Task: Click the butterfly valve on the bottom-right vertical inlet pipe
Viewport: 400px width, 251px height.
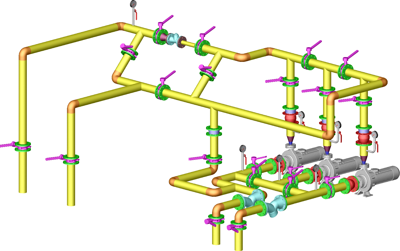Action: 237,226
